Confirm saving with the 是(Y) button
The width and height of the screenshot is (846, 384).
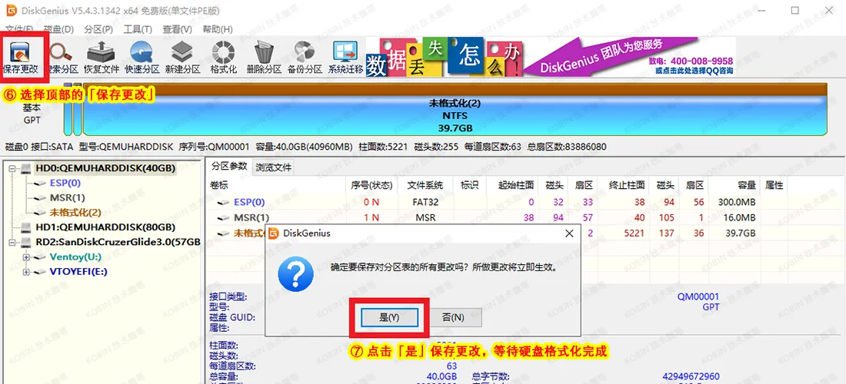point(389,318)
